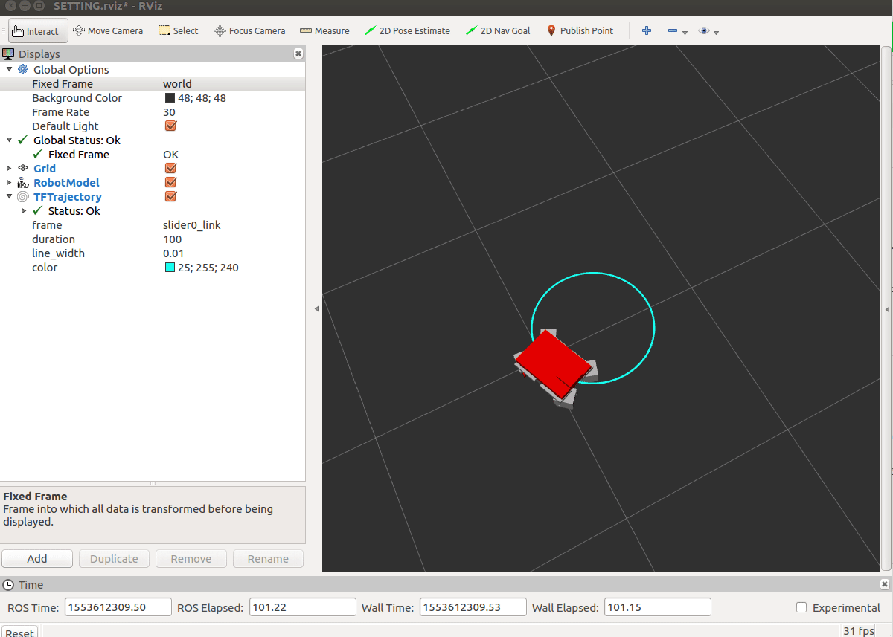This screenshot has height=637, width=893.
Task: Click the Duplicate button
Action: tap(114, 558)
